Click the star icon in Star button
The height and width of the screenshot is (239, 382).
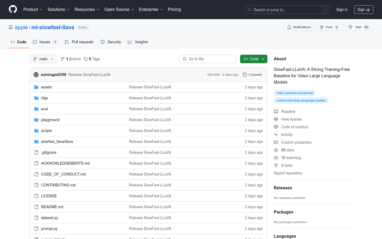point(350,27)
